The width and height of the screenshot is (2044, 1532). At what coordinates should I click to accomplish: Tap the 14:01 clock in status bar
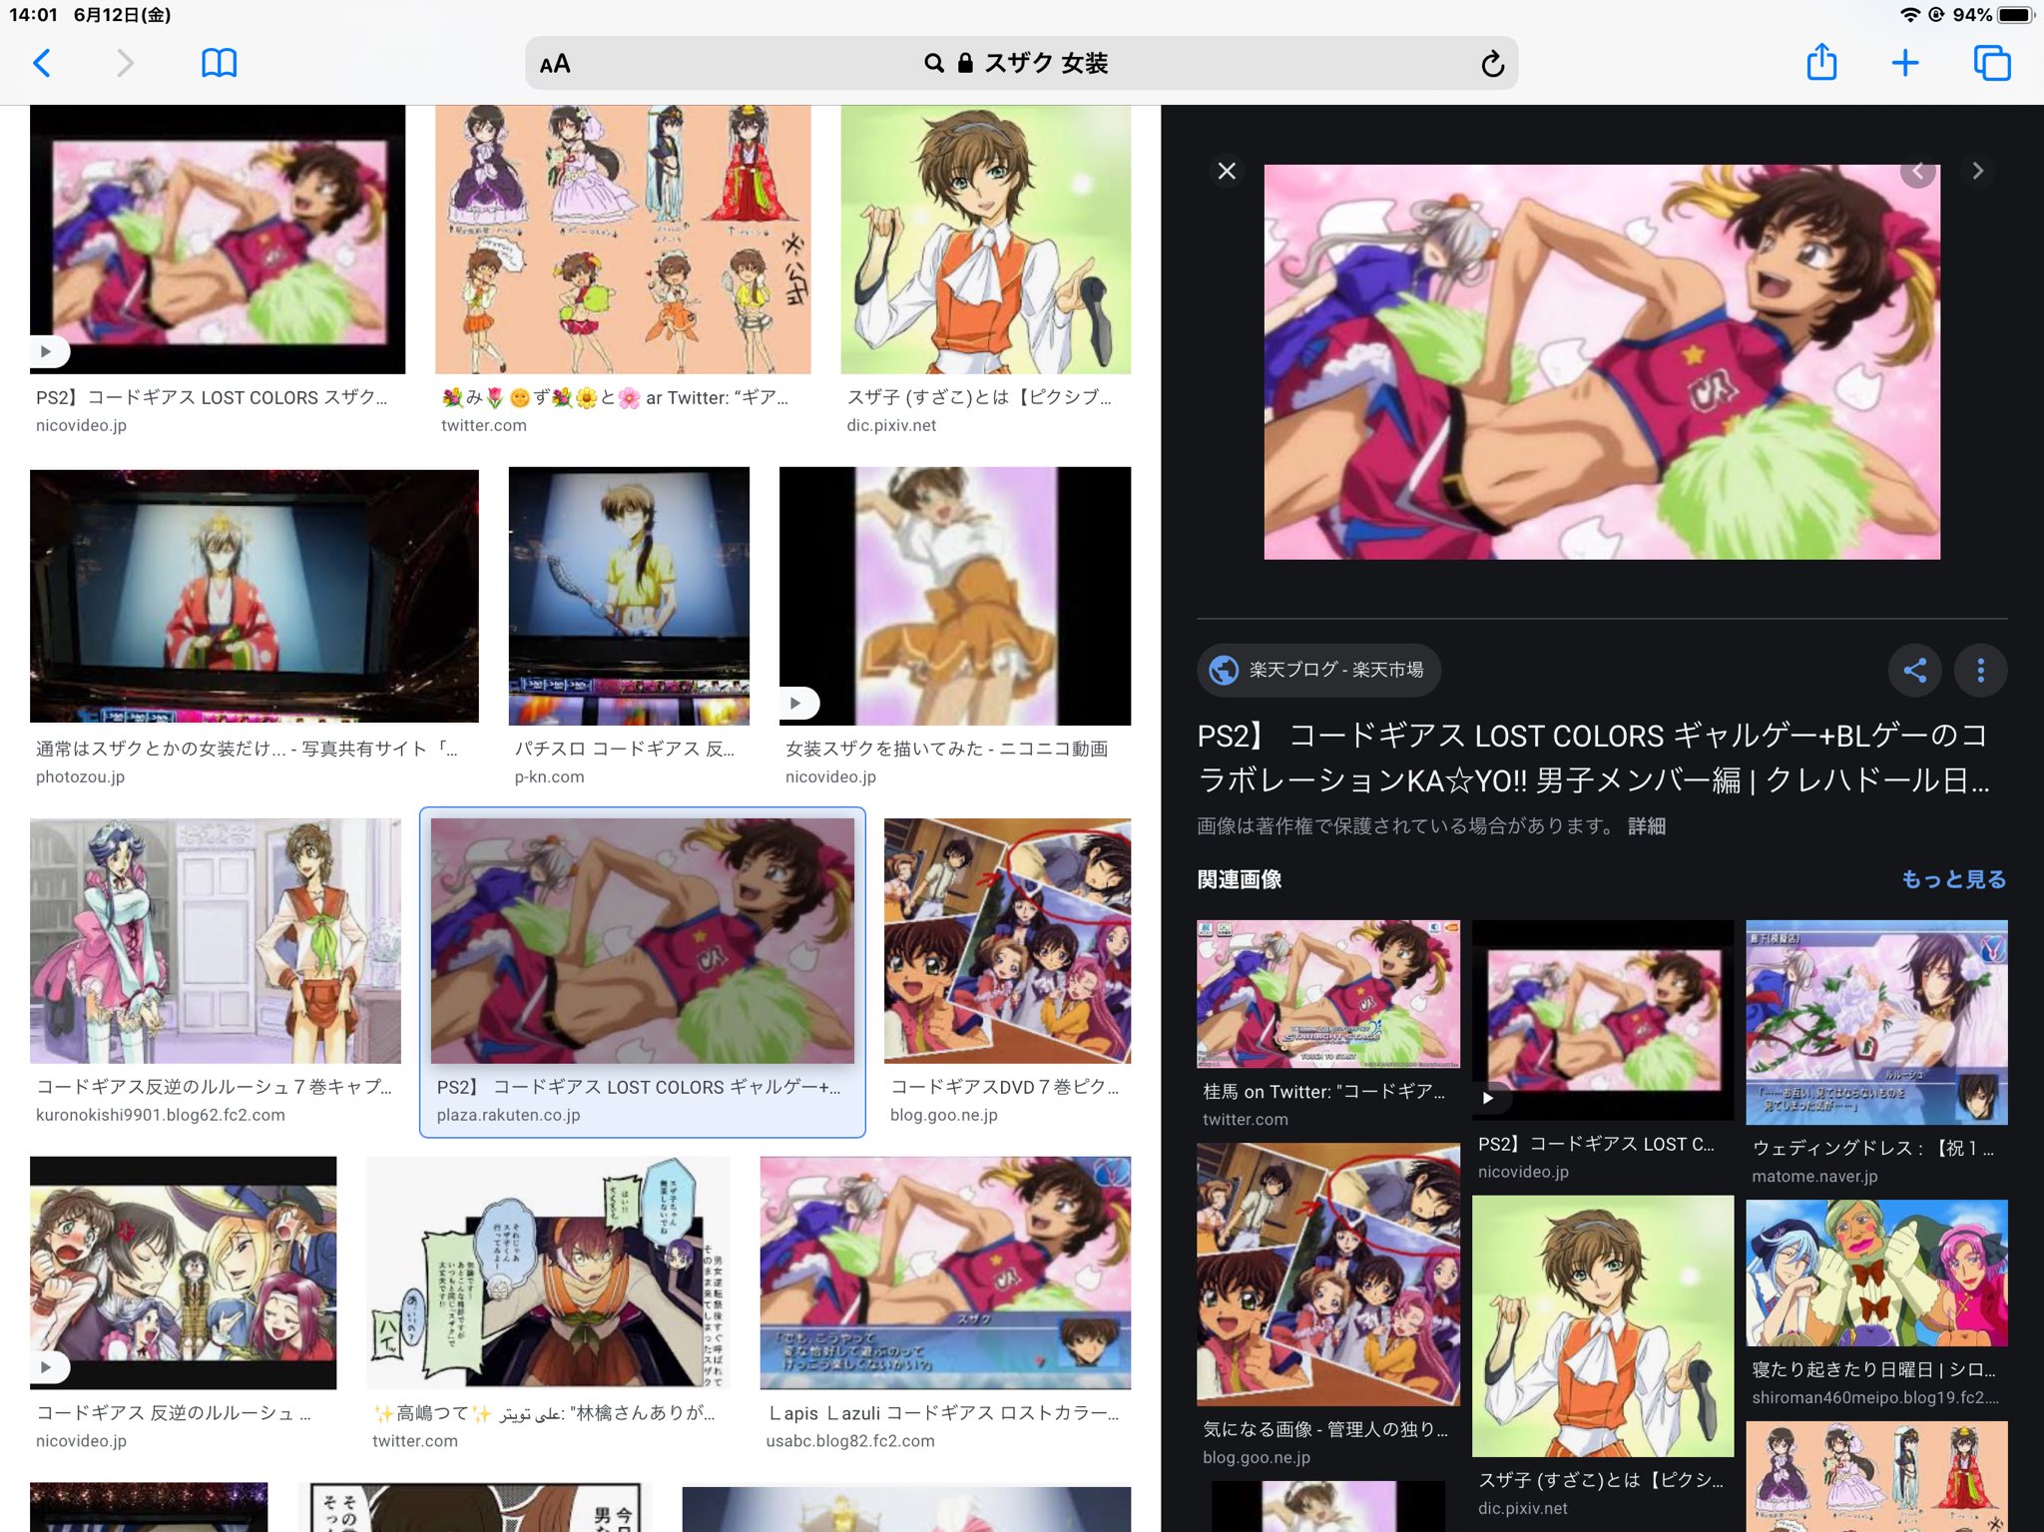[x=33, y=15]
